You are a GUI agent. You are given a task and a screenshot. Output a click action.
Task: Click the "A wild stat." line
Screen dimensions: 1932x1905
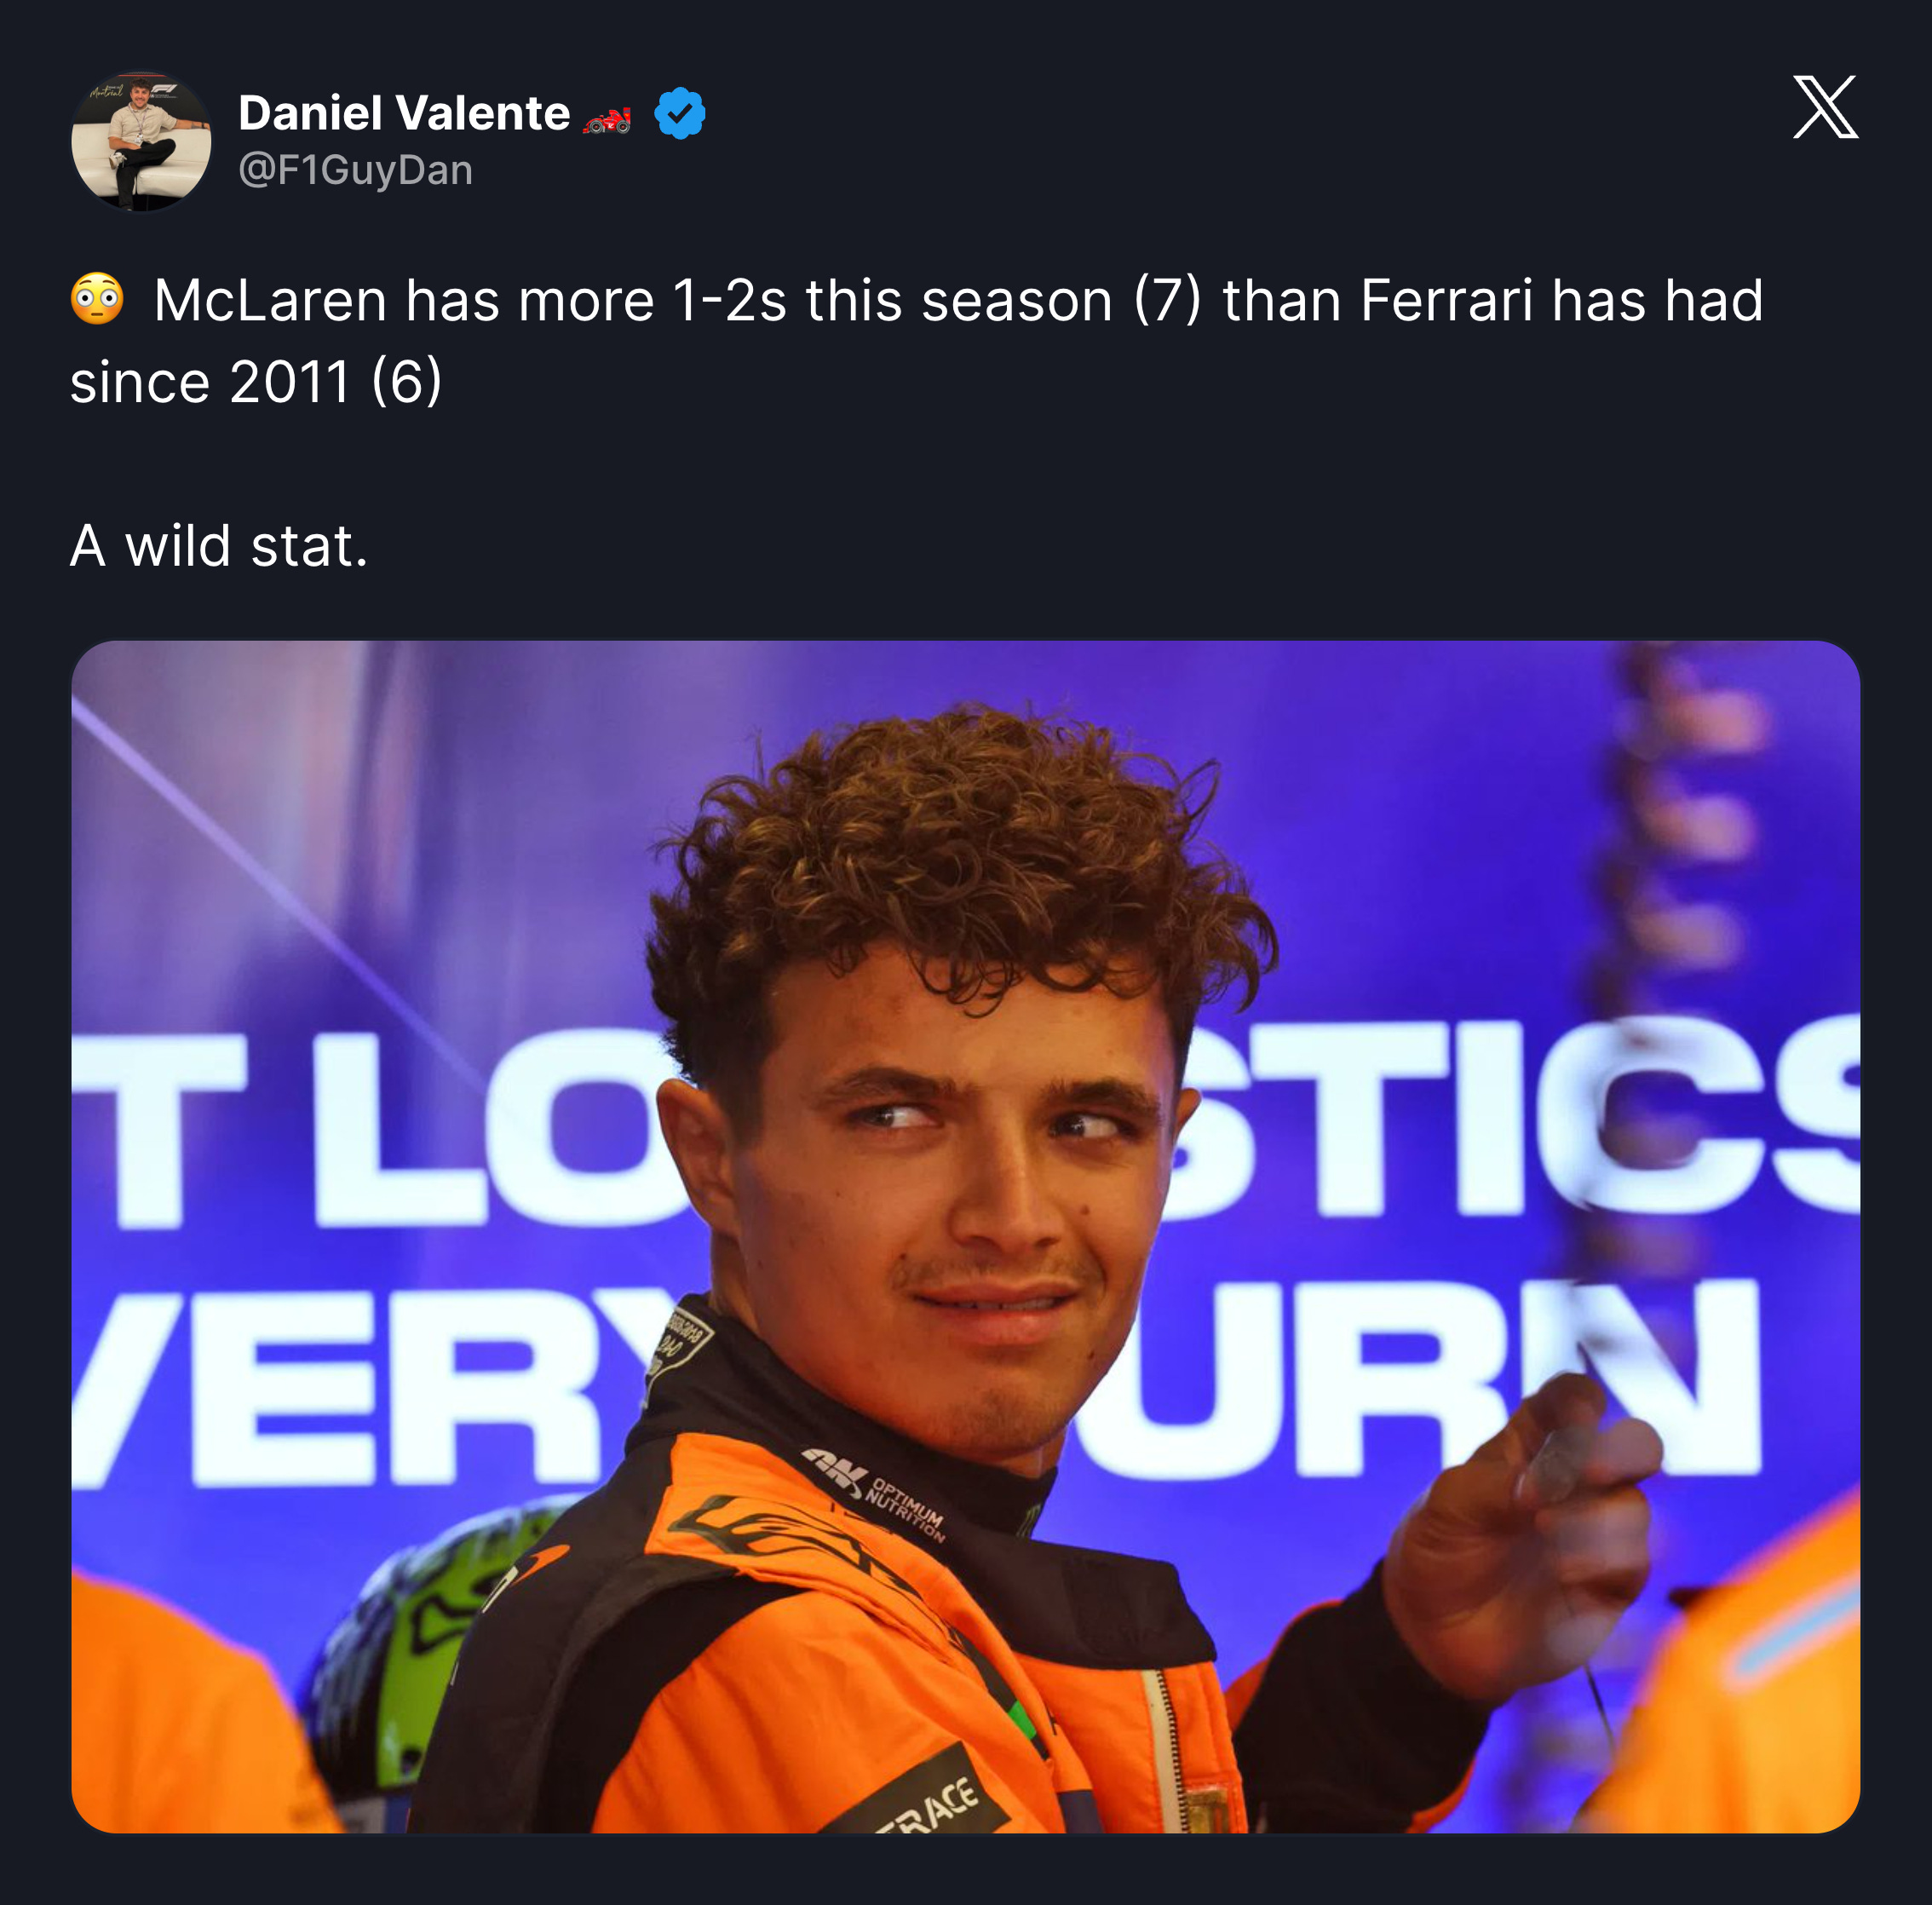coord(219,546)
